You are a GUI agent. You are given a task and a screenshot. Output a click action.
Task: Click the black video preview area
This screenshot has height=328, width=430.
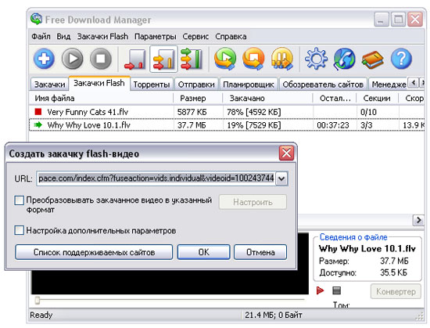(x=170, y=282)
